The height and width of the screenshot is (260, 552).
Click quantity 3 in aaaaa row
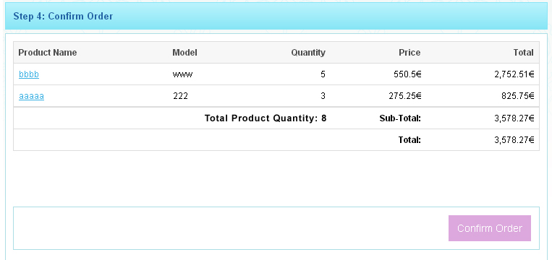pyautogui.click(x=323, y=96)
